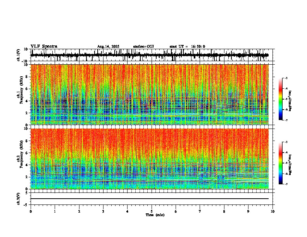Click Time axis tick label "0"
The image size is (307, 237).
click(31, 211)
